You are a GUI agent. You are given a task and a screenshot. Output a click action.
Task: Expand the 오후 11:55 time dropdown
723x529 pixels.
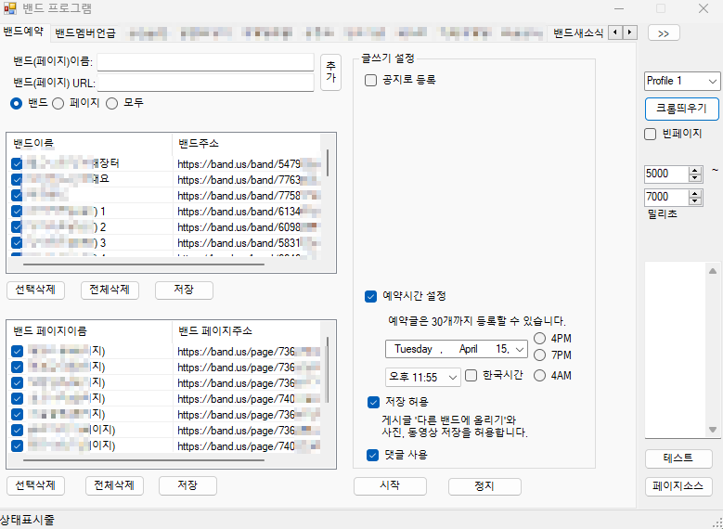pyautogui.click(x=453, y=376)
